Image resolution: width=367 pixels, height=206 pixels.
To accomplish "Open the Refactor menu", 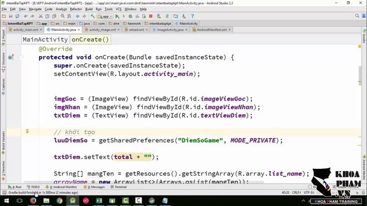I will click(x=76, y=9).
